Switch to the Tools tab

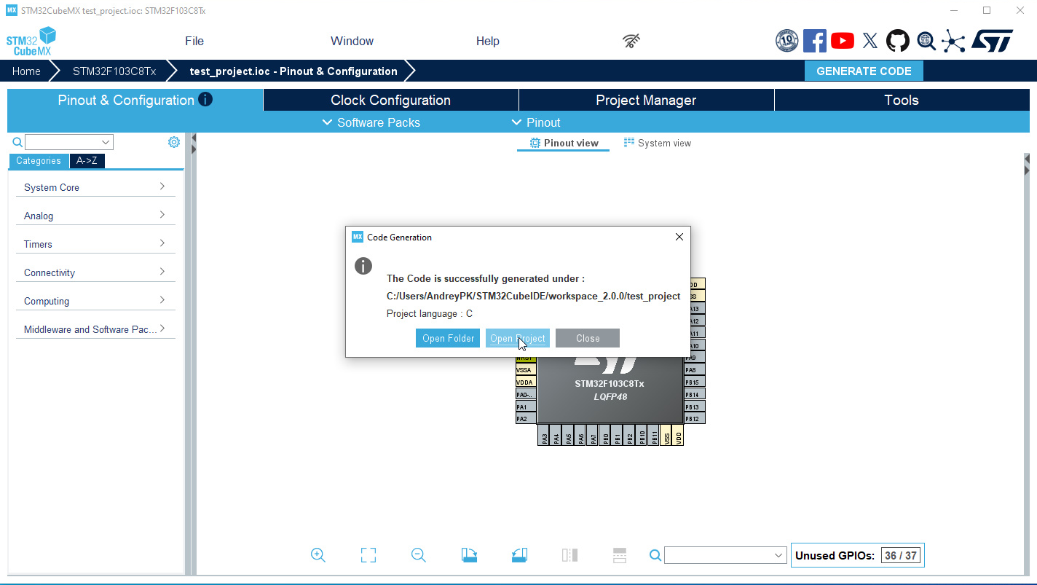click(902, 100)
